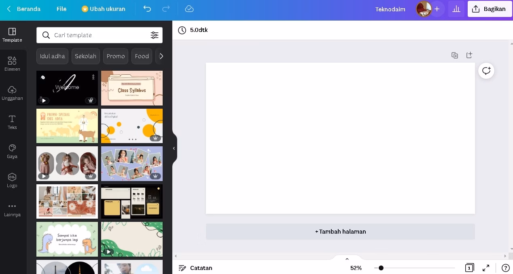Open the File menu
The height and width of the screenshot is (274, 513).
tap(61, 9)
